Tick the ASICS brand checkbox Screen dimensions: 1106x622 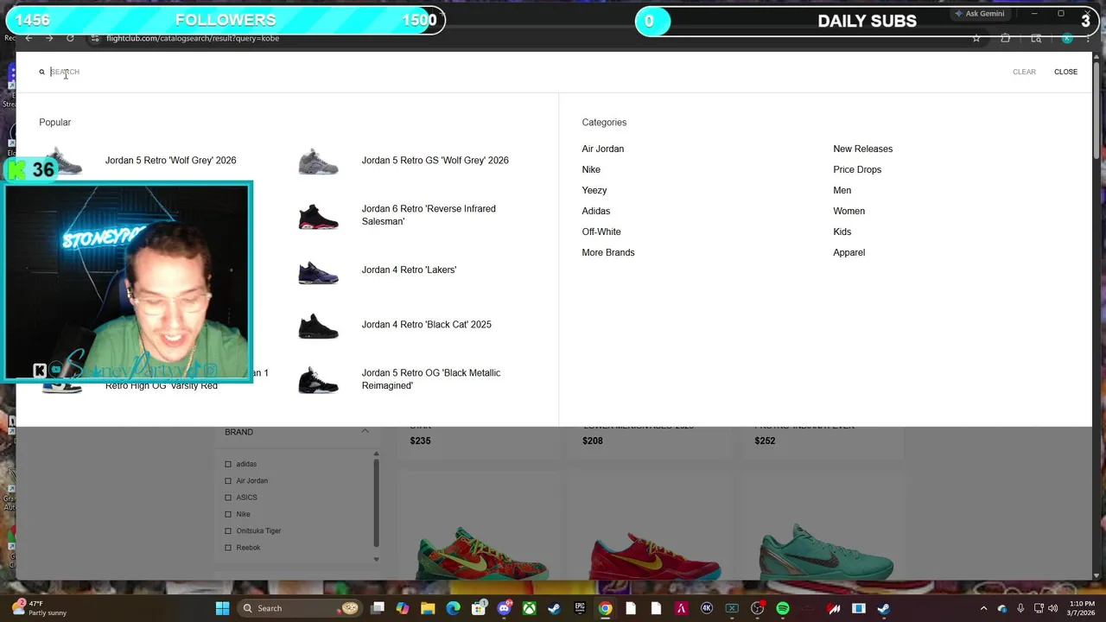228,498
